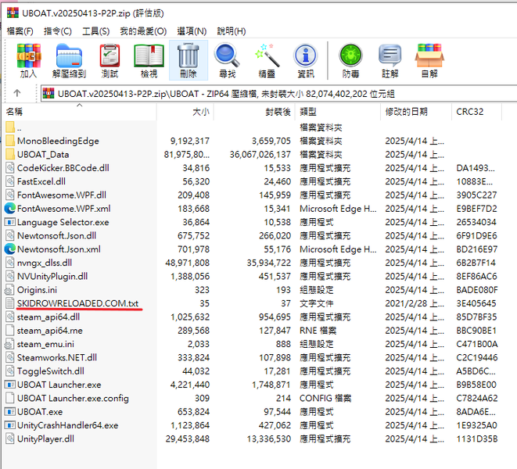The height and width of the screenshot is (469, 517).
Task: Open the 檢視 (View) book icon
Action: click(x=149, y=56)
